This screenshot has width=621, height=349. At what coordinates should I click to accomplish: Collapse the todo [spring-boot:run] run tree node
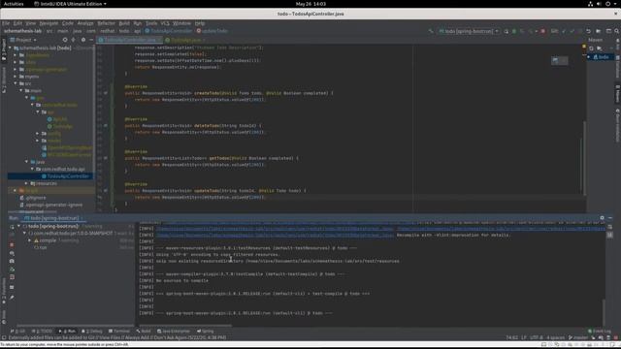[x=18, y=226]
